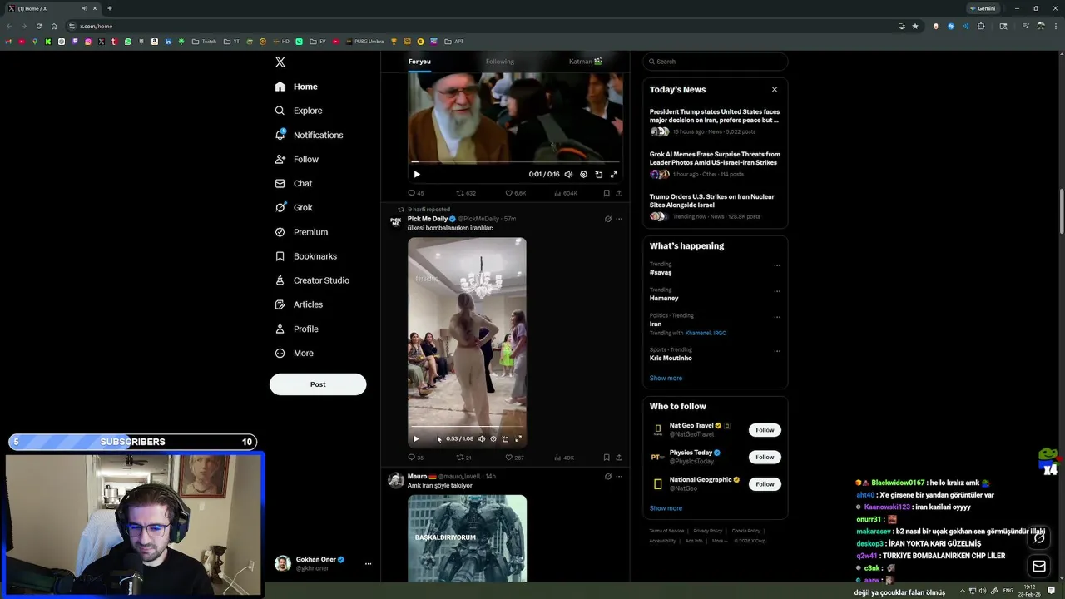
Task: Open Grok from the sidebar
Action: click(x=293, y=207)
